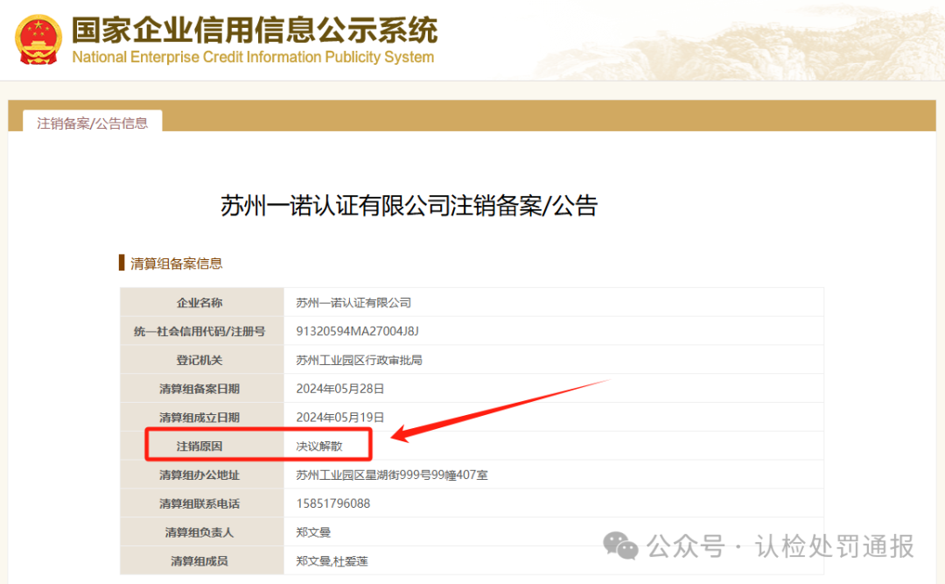Select the 苏州工业园区行政审批局 value
The height and width of the screenshot is (584, 945).
[x=359, y=360]
